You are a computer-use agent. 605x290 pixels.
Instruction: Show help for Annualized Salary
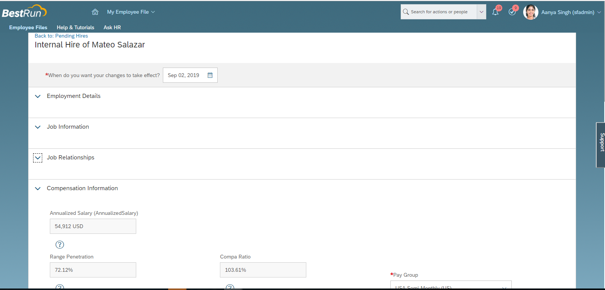tap(60, 244)
